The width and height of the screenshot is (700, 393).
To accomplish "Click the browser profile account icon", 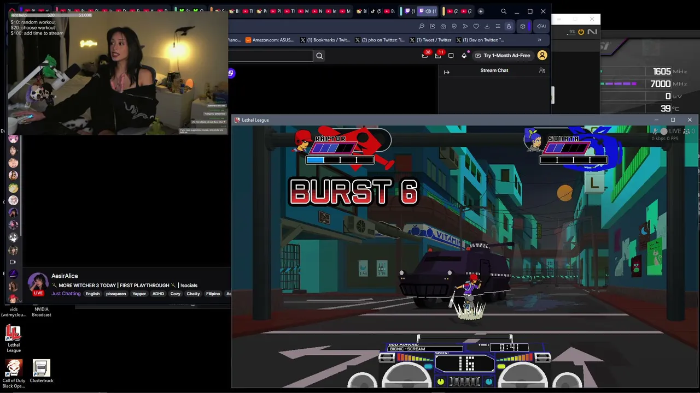I will pyautogui.click(x=509, y=26).
